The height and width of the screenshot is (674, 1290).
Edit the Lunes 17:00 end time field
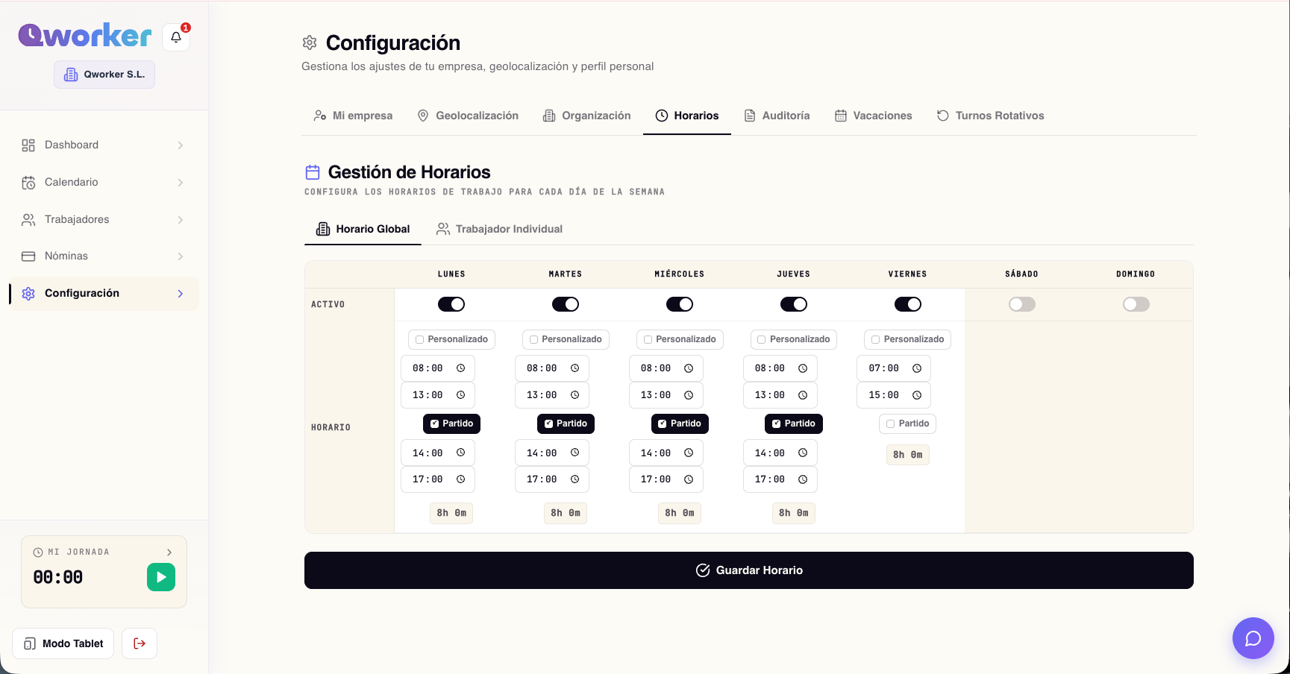pos(438,479)
